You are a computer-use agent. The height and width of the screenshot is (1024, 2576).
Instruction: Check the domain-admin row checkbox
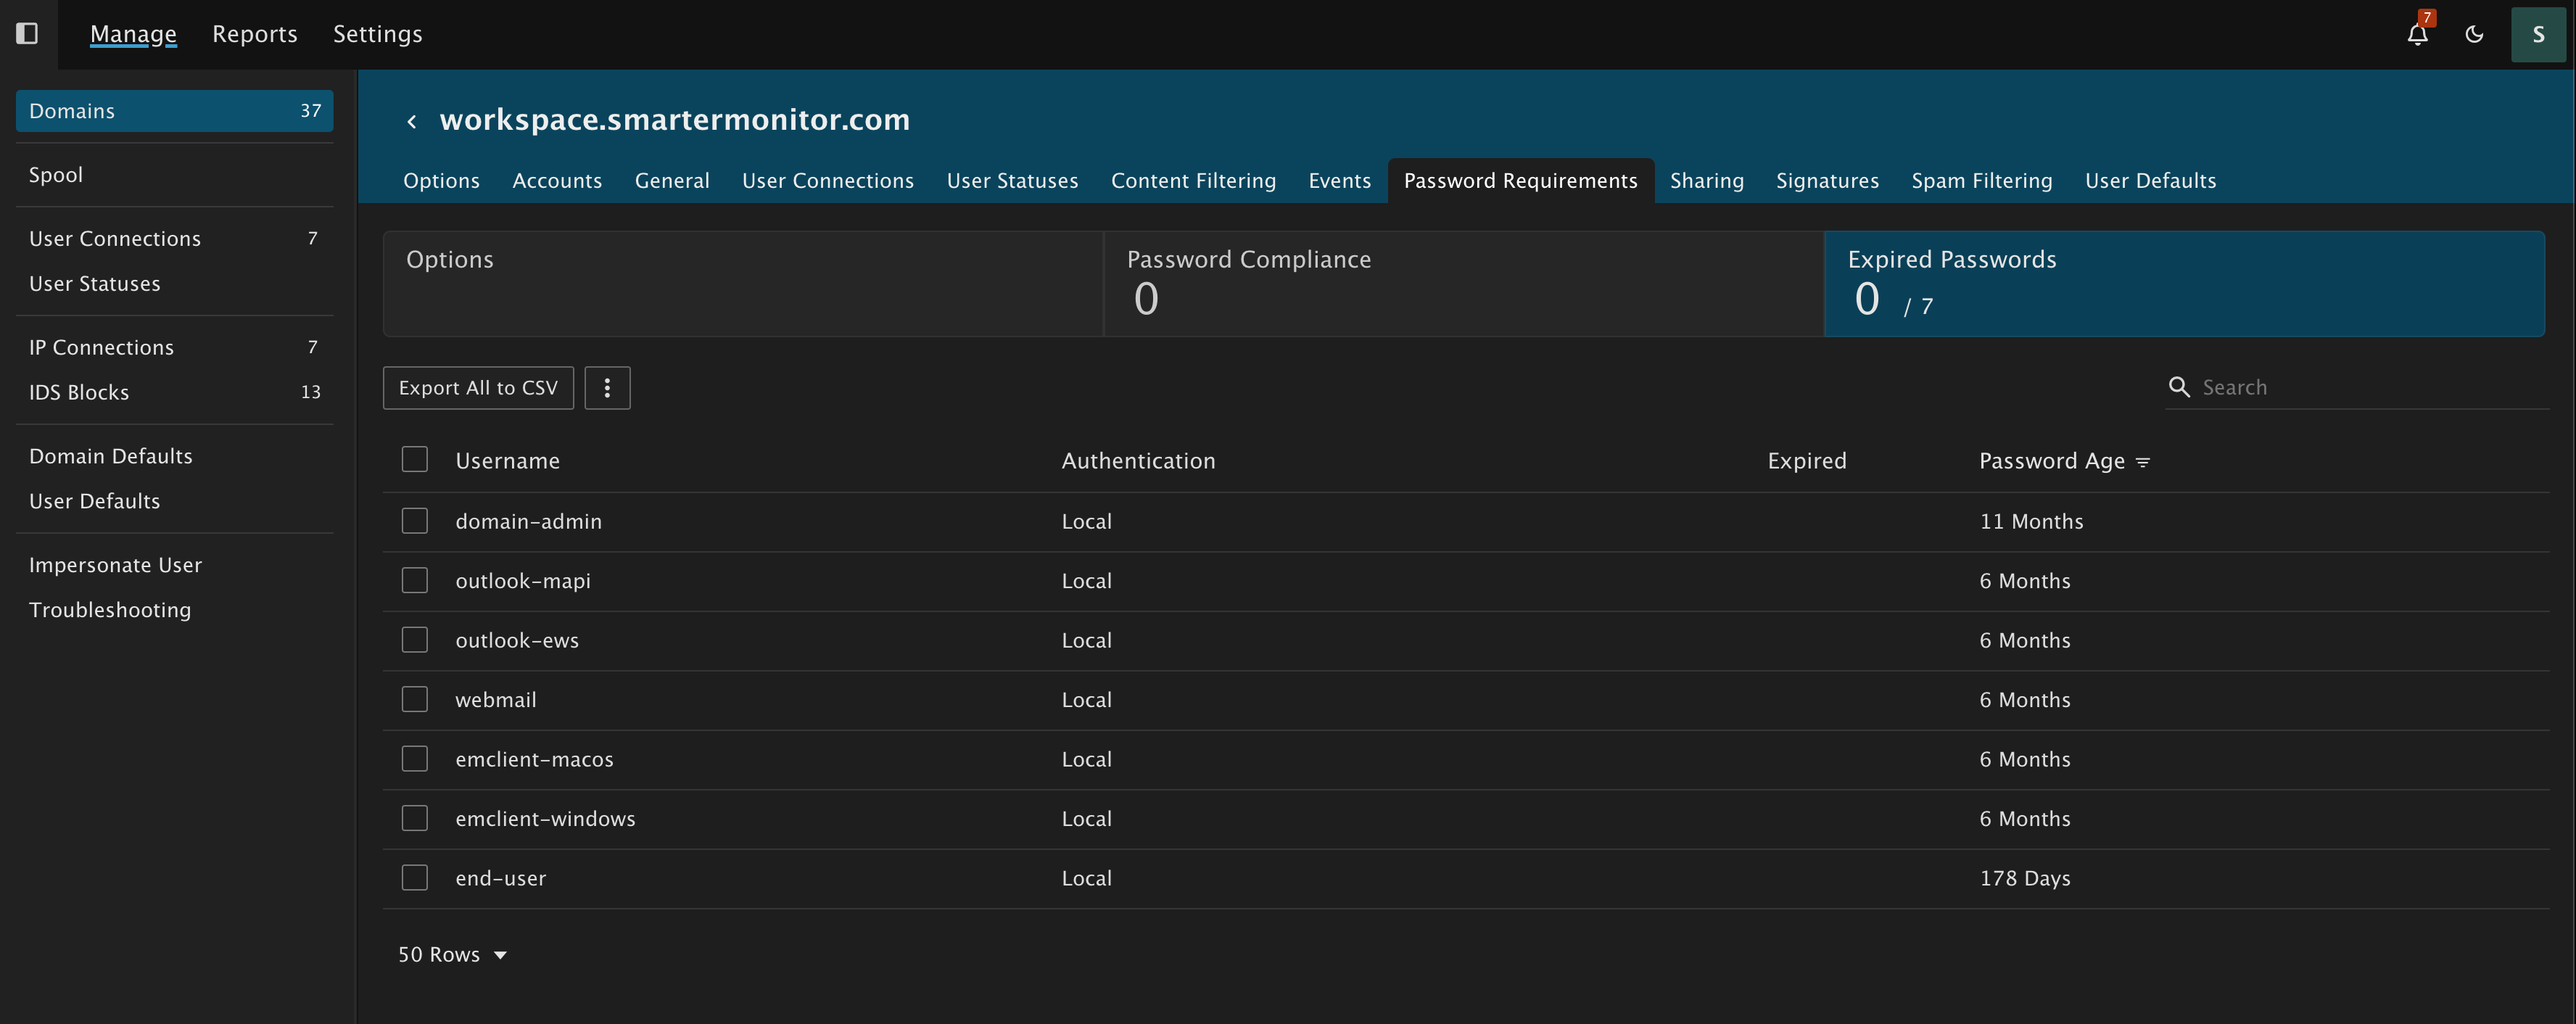pos(415,521)
